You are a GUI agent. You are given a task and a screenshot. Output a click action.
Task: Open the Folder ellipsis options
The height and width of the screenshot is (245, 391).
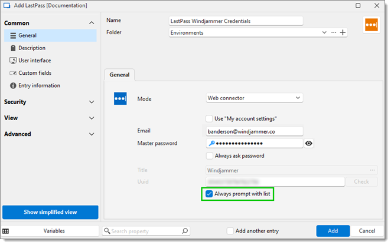pyautogui.click(x=334, y=32)
